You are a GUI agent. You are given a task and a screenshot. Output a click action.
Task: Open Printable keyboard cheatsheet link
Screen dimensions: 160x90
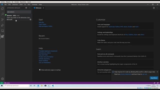point(48,51)
